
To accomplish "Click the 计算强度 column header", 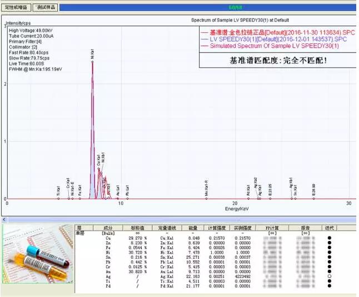I will pos(217,228).
